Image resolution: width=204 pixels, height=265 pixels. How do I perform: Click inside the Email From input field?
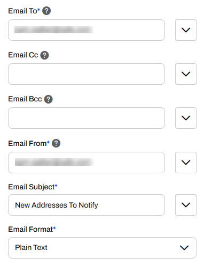pos(87,163)
